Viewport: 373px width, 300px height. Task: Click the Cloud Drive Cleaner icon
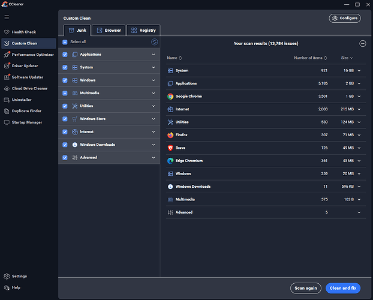click(x=7, y=89)
